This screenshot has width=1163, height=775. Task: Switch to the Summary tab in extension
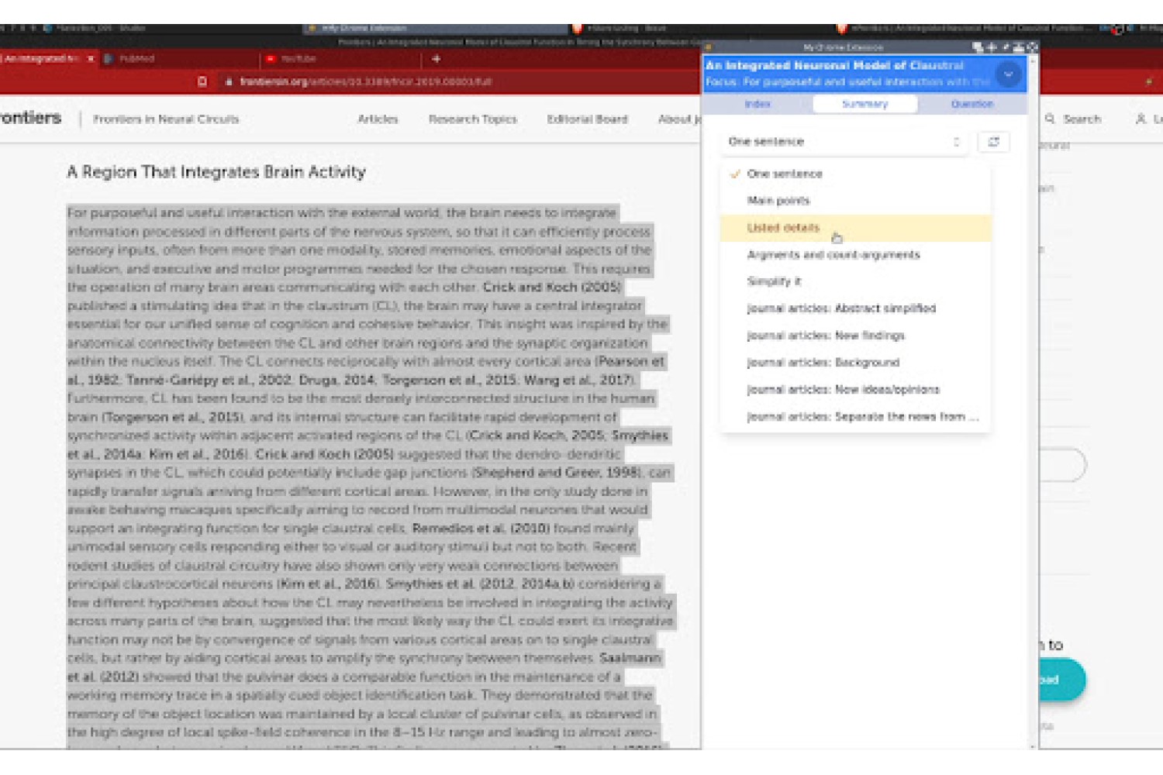point(864,104)
